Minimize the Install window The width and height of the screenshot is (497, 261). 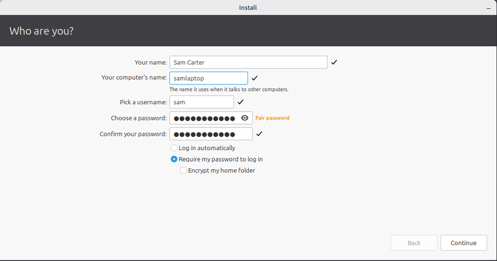tap(489, 8)
